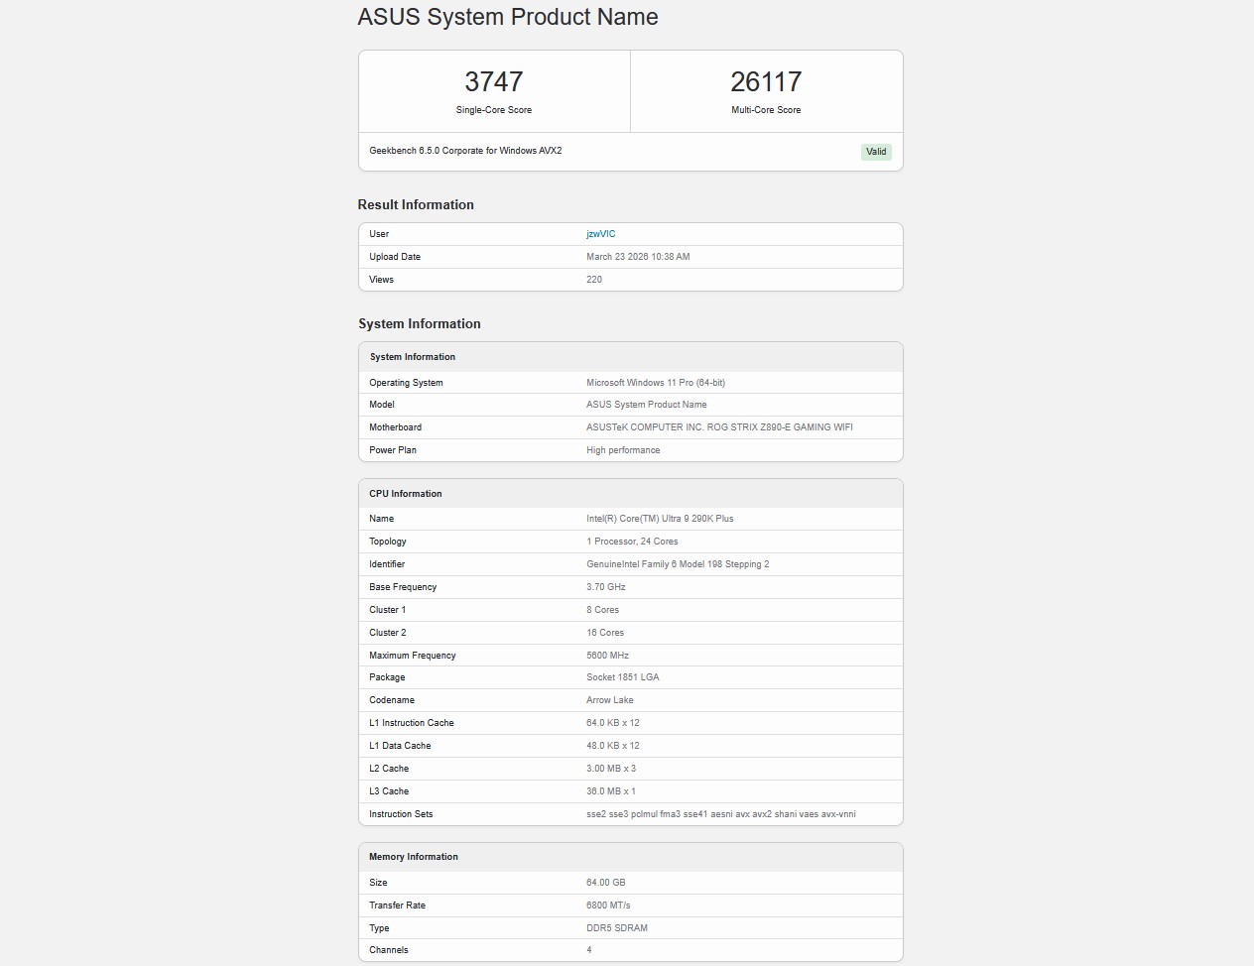Click the ASUS System Product Name title
Viewport: 1254px width, 966px height.
pos(508,17)
